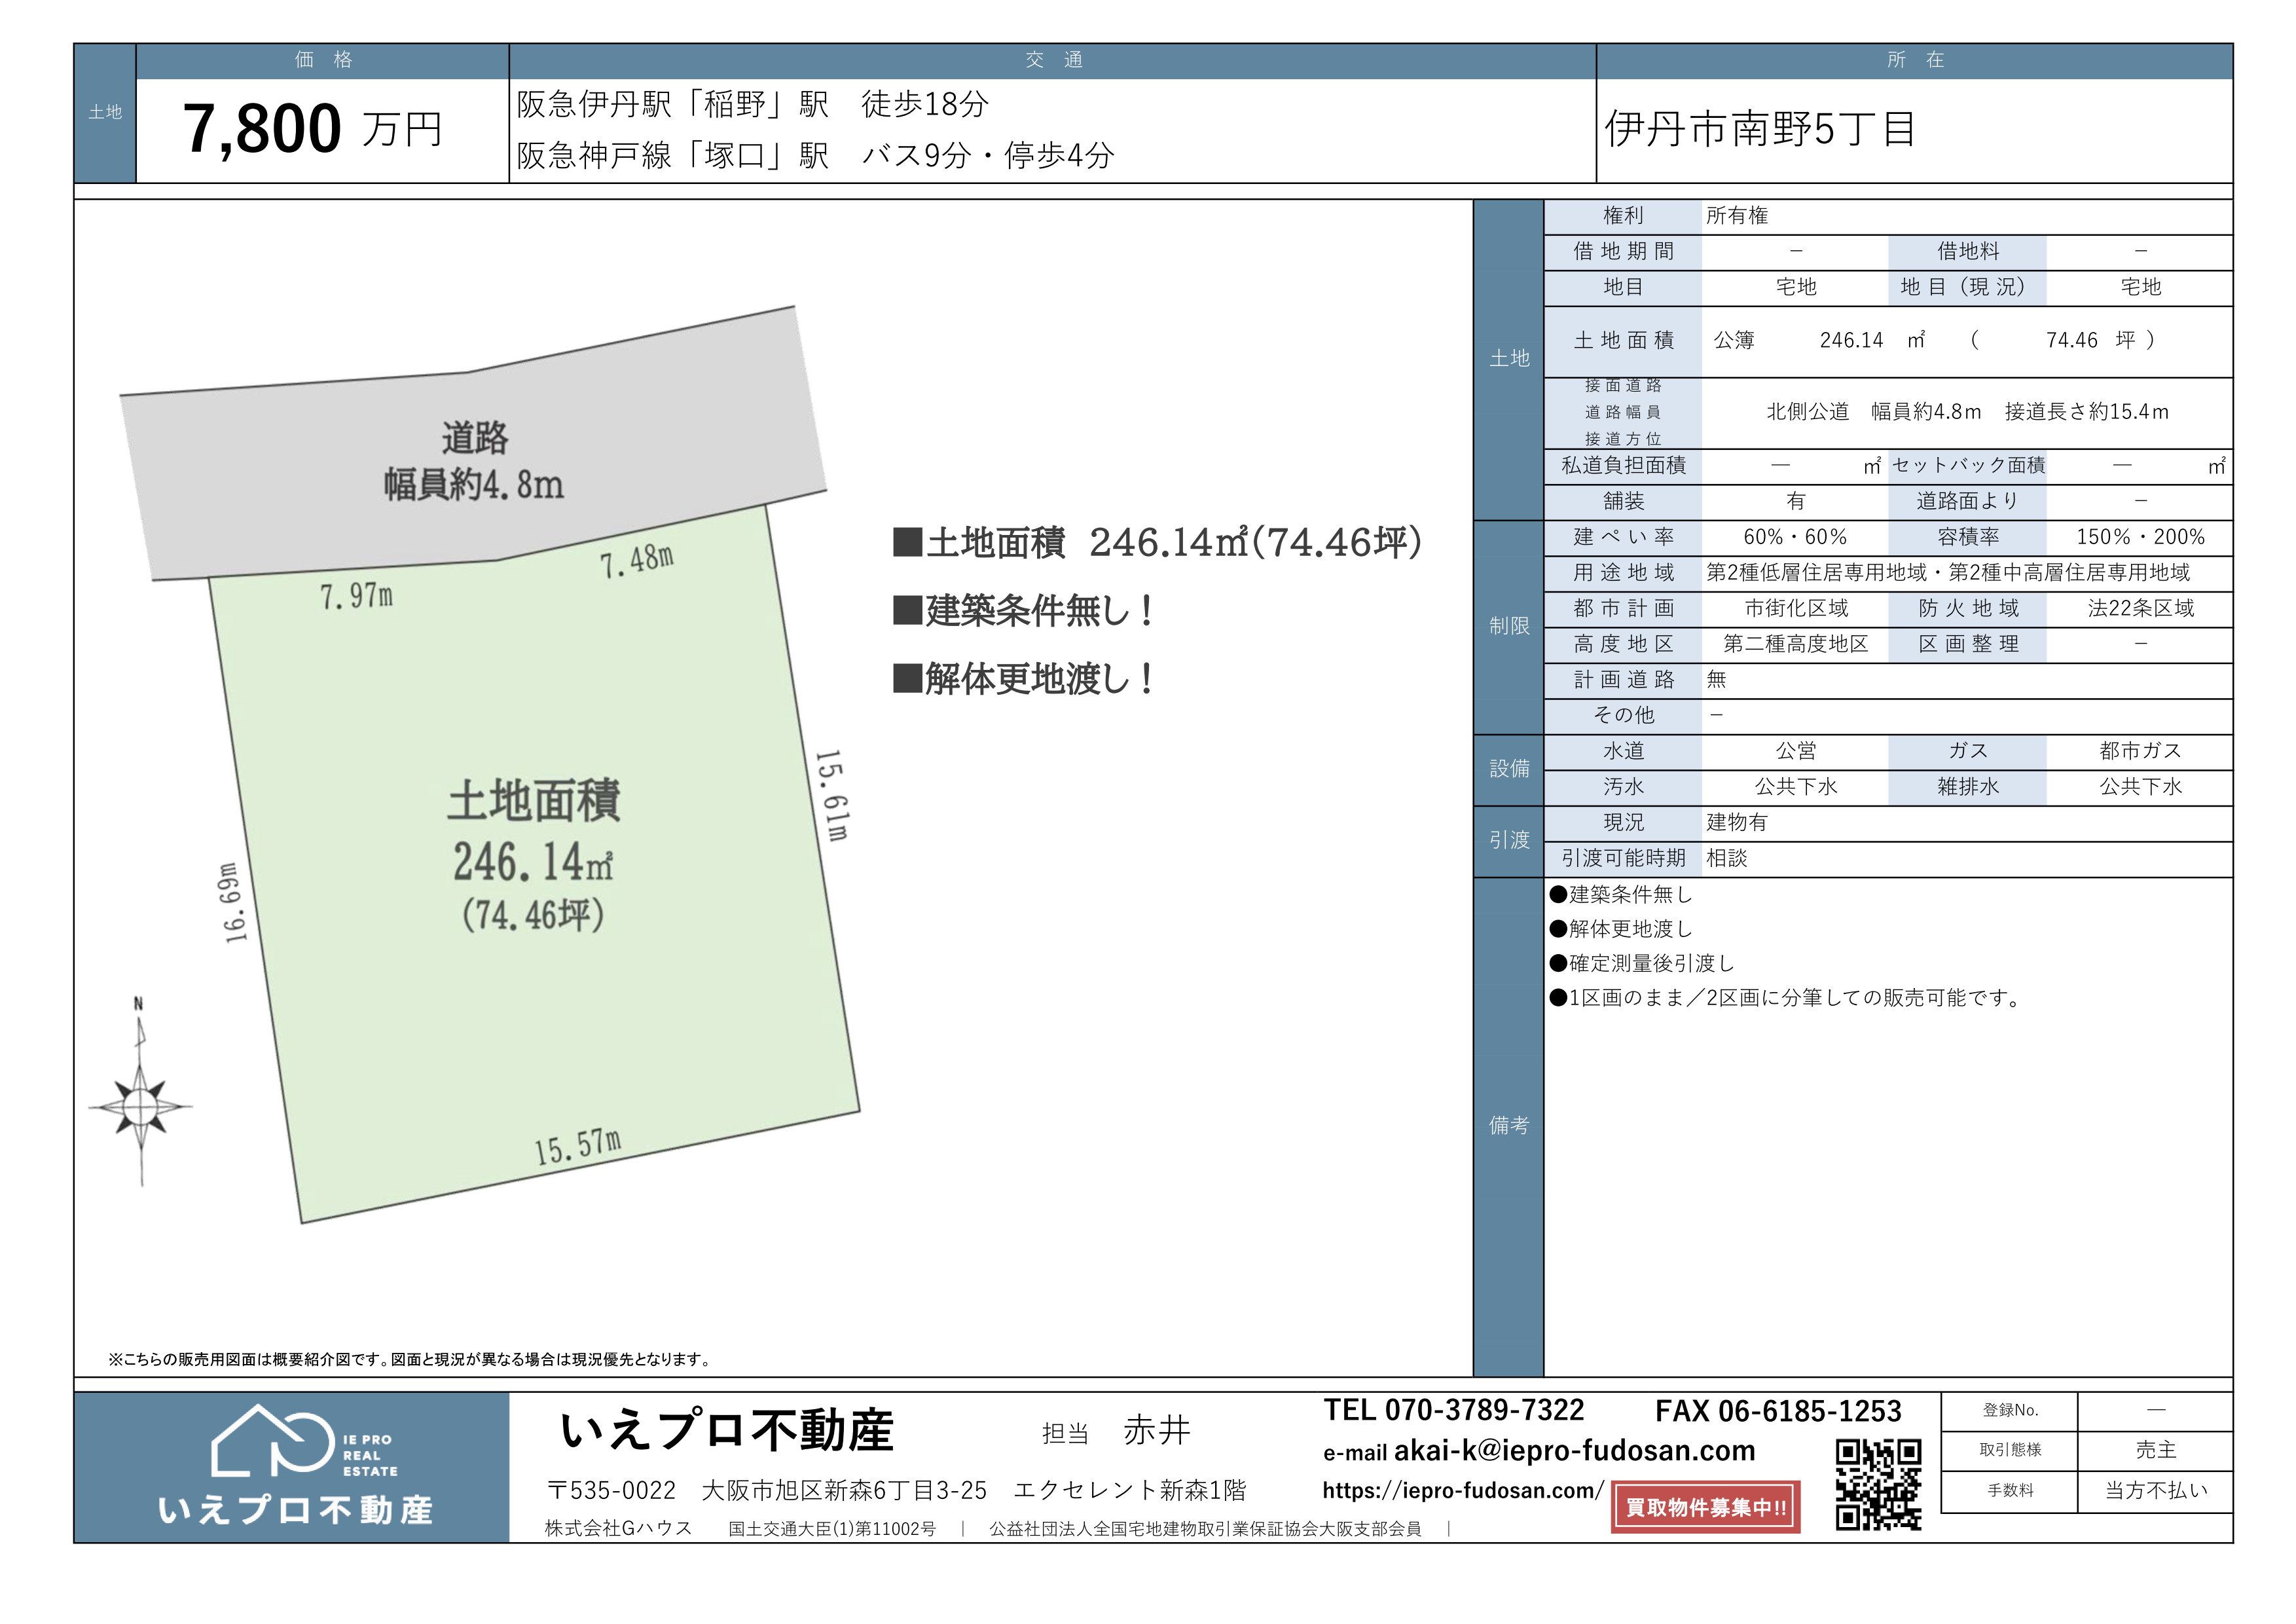Viewport: 2296px width, 1624px height.
Task: Click the いえプロ不動産 company name heading
Action: 727,1430
